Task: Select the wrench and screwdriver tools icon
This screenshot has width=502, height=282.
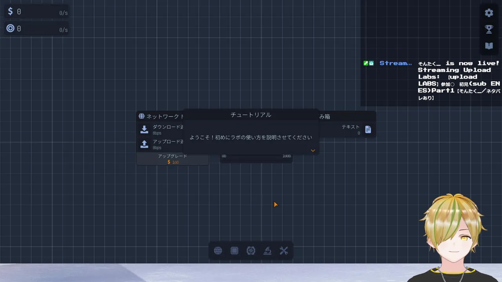Action: click(284, 251)
